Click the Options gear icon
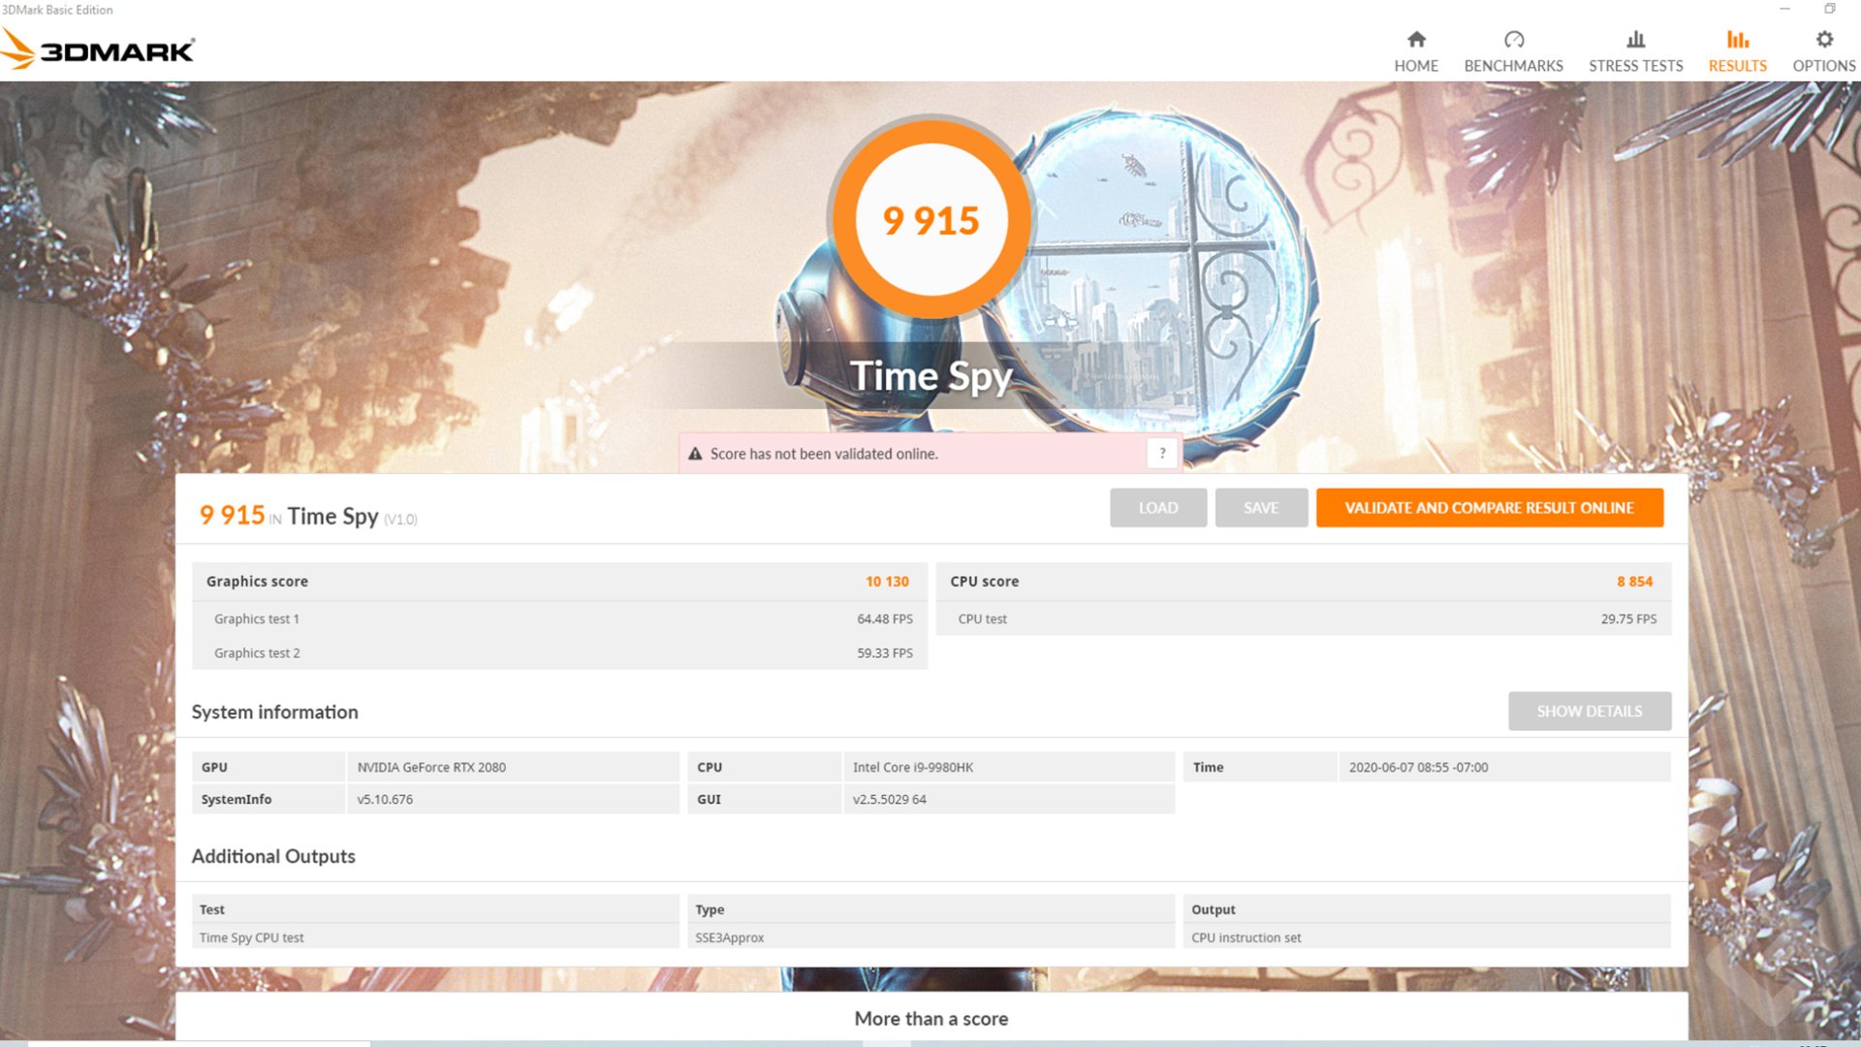The height and width of the screenshot is (1047, 1861). pos(1824,40)
